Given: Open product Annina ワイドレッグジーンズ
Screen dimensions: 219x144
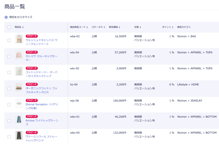Looking at the screenshot, I should tap(42, 122).
